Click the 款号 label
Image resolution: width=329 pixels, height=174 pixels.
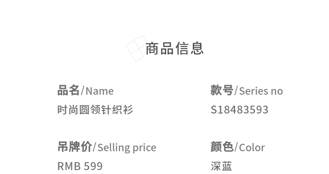tap(222, 91)
